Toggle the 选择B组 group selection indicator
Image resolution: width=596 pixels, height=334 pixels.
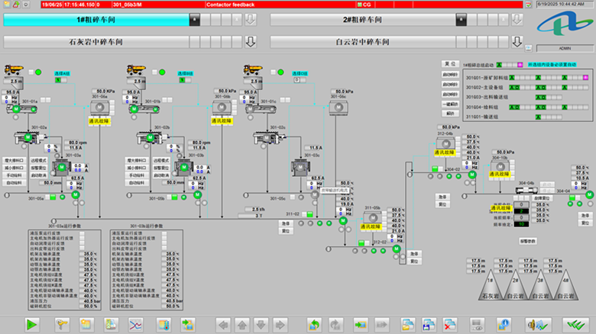click(183, 79)
